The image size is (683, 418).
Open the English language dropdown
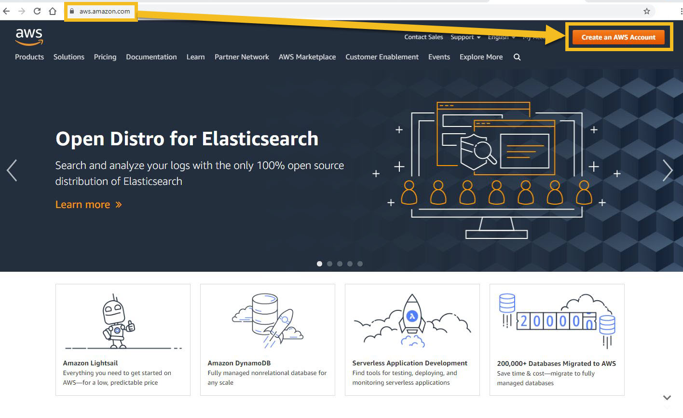coord(502,37)
